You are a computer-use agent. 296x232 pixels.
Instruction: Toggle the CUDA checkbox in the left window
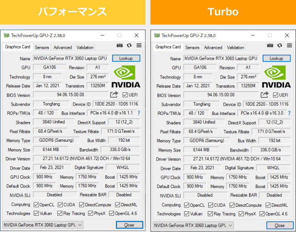60,205
